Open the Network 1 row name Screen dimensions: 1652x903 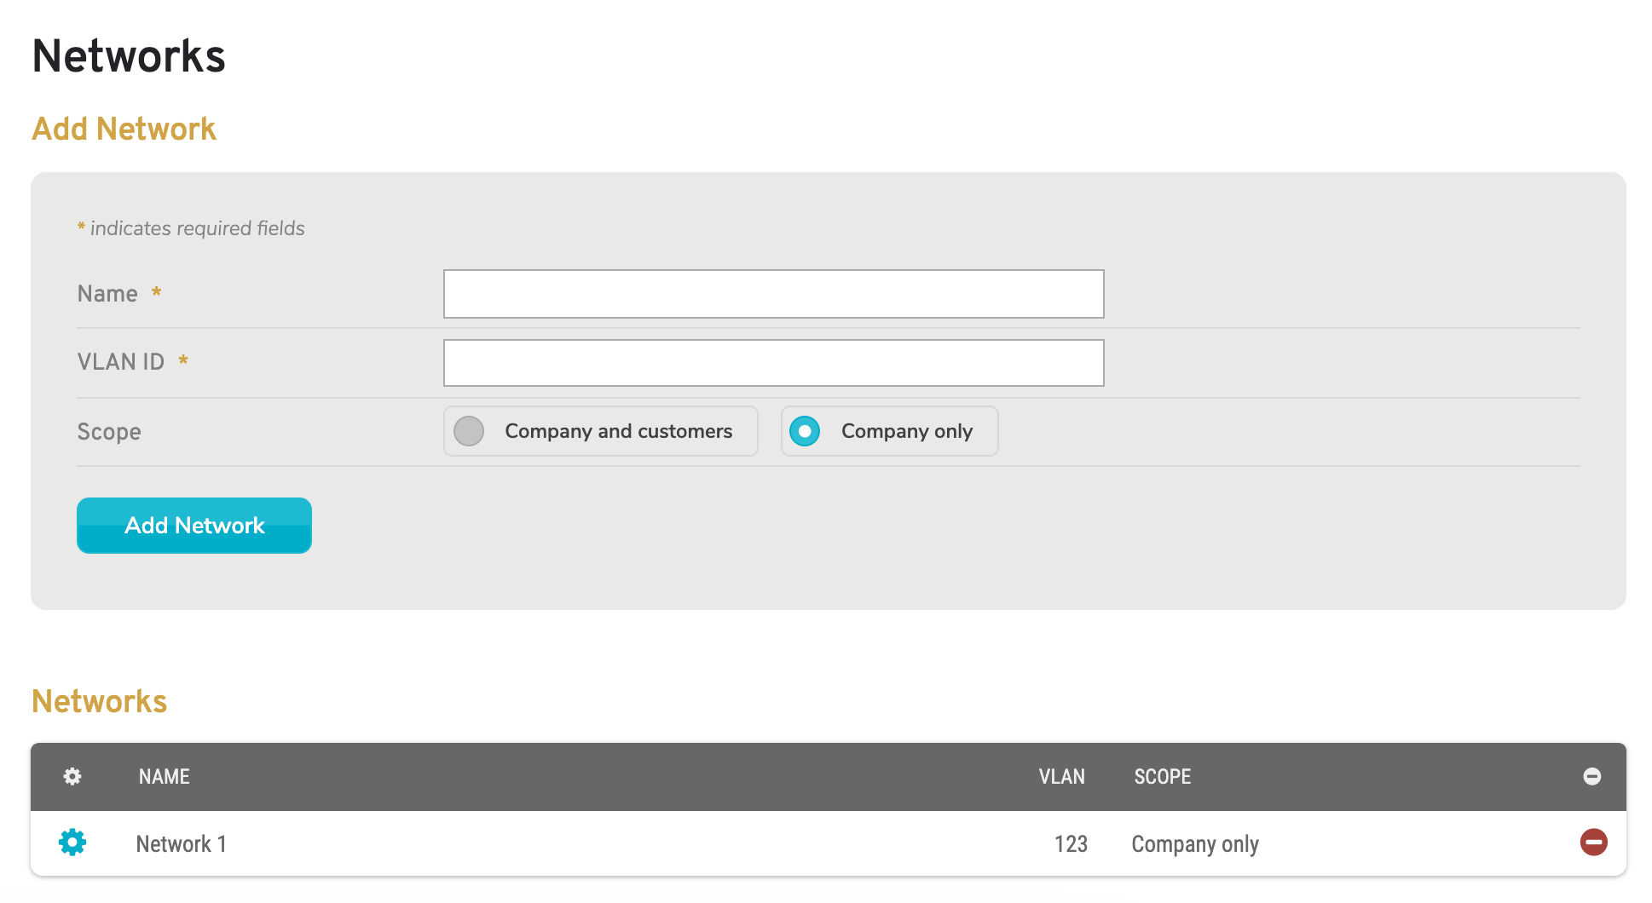tap(181, 844)
